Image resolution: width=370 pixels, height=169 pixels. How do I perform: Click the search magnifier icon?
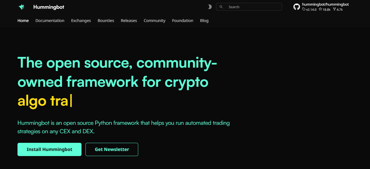[221, 7]
